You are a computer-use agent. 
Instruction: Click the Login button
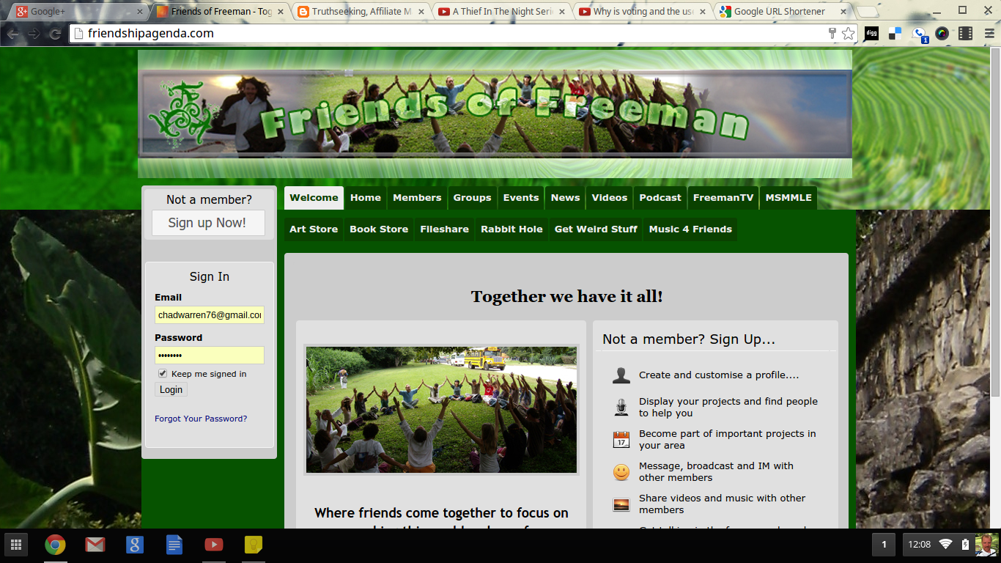[x=171, y=389]
